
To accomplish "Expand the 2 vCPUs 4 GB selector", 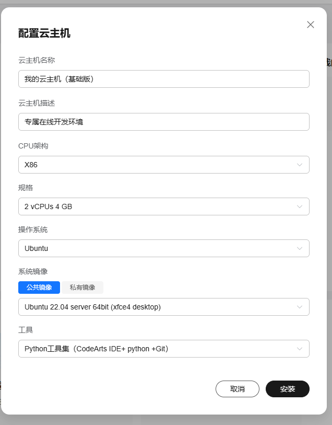I will pos(157,206).
